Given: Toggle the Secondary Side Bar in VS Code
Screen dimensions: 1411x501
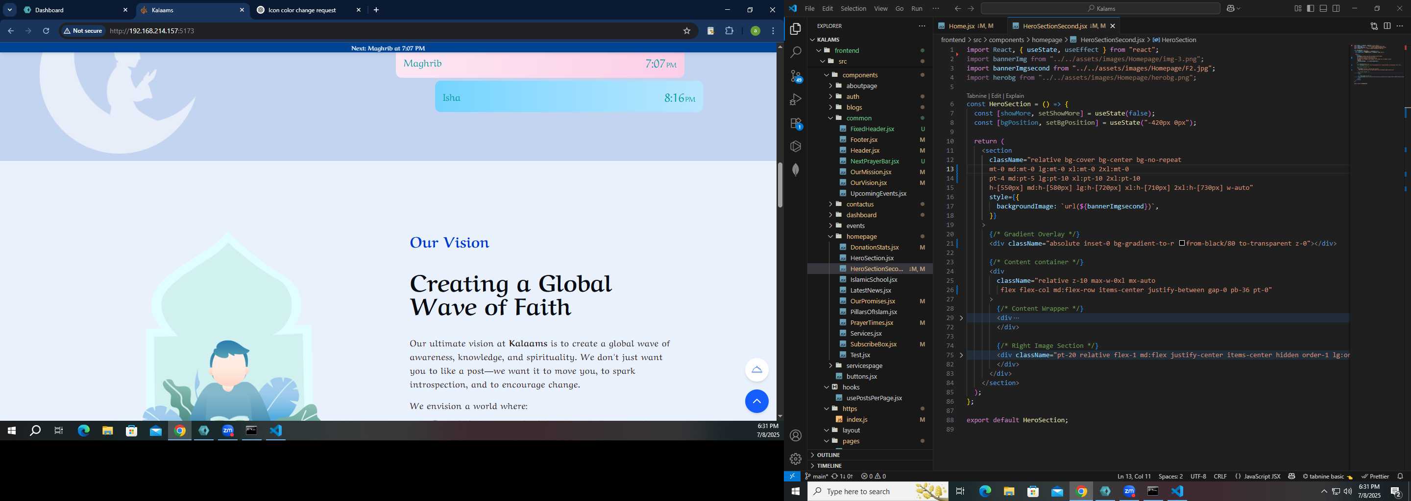Looking at the screenshot, I should click(1336, 8).
